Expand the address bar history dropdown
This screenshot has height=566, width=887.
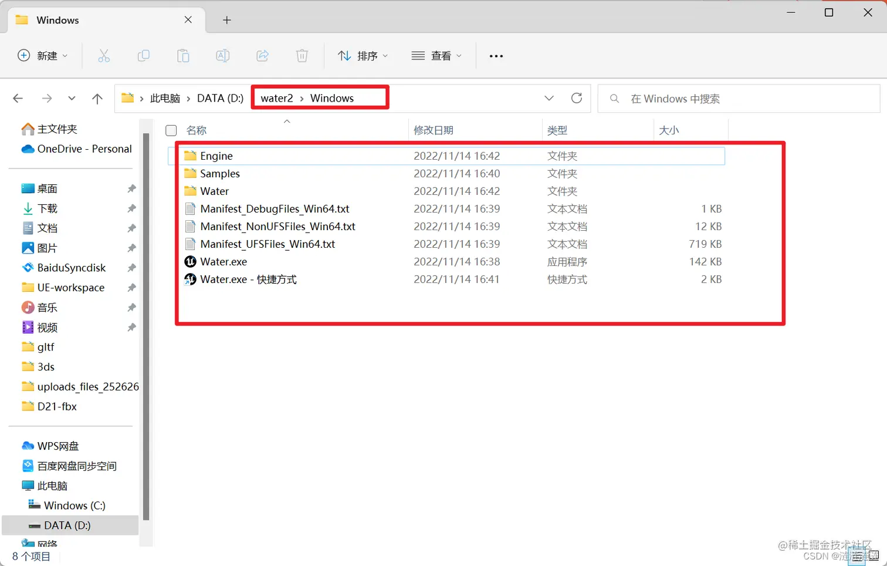(549, 98)
